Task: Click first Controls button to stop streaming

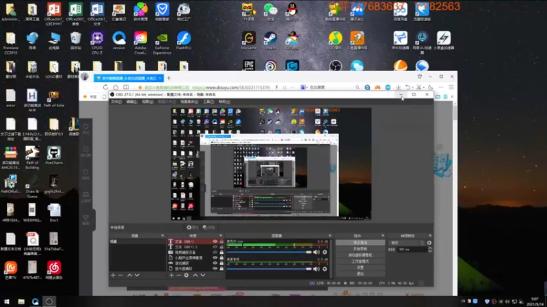Action: tap(360, 243)
